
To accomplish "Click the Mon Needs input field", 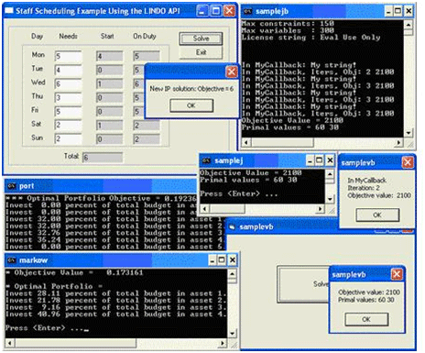I will click(x=68, y=56).
